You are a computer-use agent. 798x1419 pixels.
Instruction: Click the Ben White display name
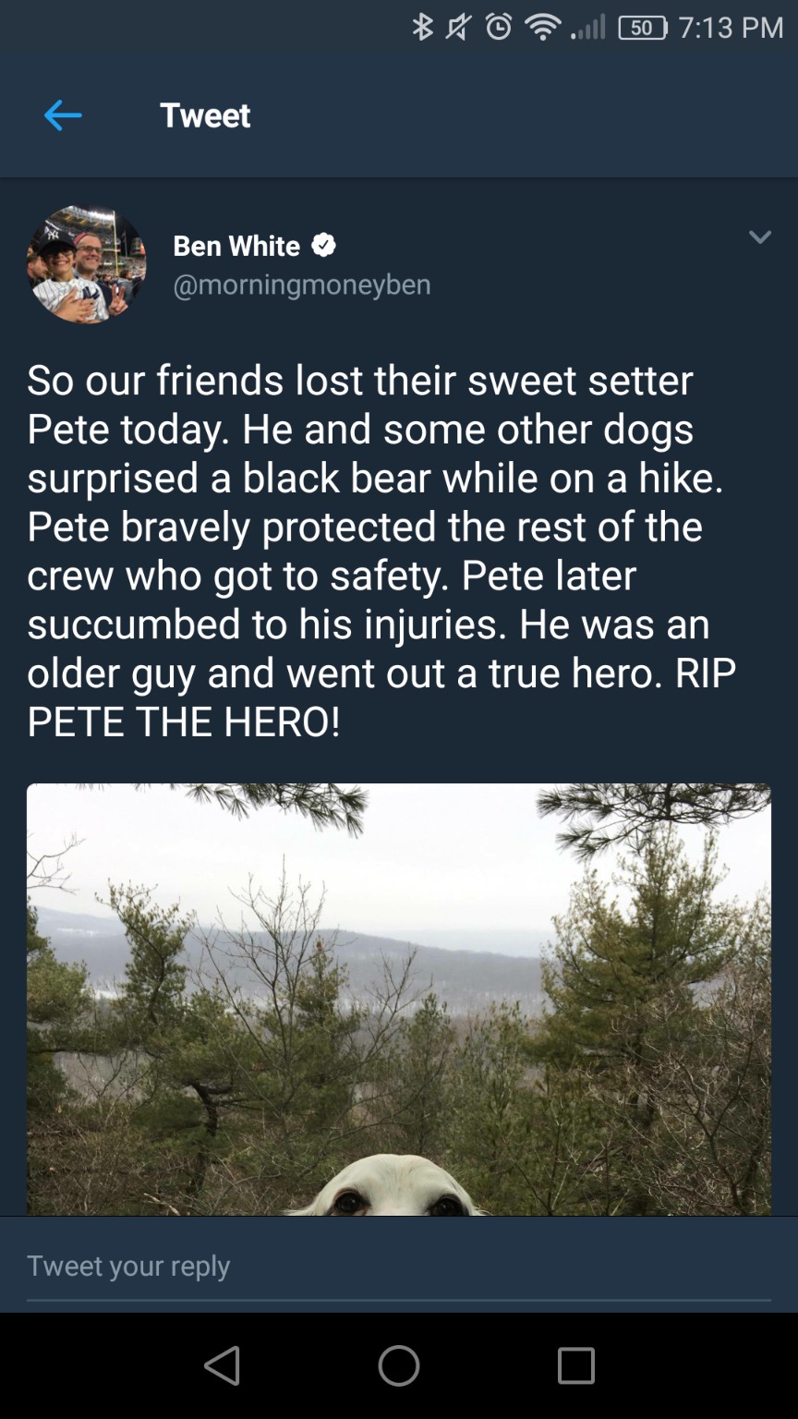pos(236,246)
